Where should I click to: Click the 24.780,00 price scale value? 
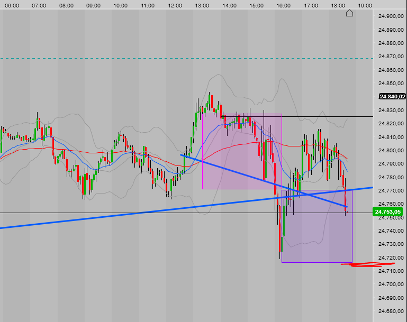pyautogui.click(x=391, y=177)
